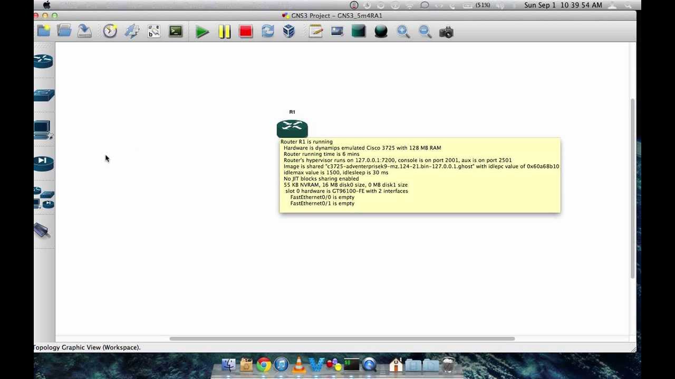Zoom in on the topology

(x=403, y=32)
